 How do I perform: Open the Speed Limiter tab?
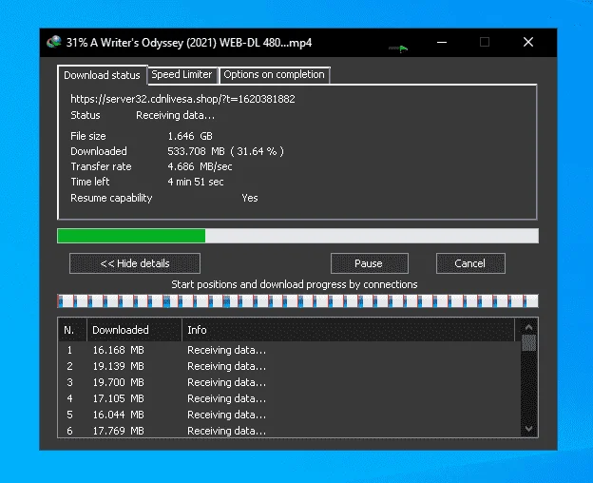[182, 74]
